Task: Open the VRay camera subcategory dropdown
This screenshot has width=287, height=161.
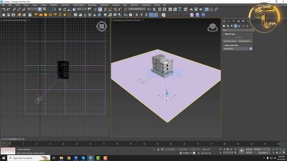Action: coord(238,30)
